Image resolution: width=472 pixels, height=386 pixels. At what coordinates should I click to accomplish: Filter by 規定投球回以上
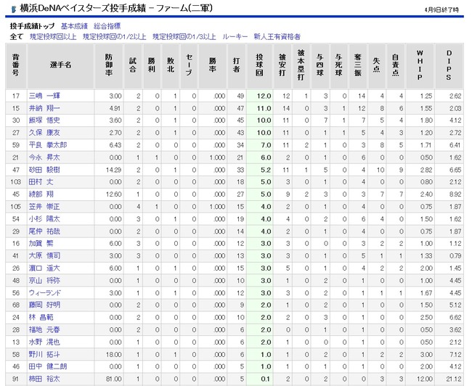pos(53,37)
